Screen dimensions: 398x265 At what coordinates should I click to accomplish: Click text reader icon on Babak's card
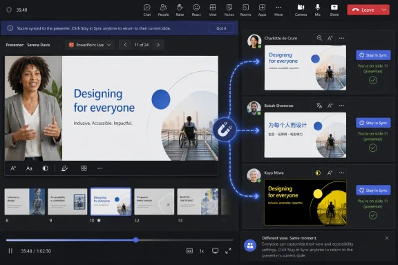click(330, 106)
